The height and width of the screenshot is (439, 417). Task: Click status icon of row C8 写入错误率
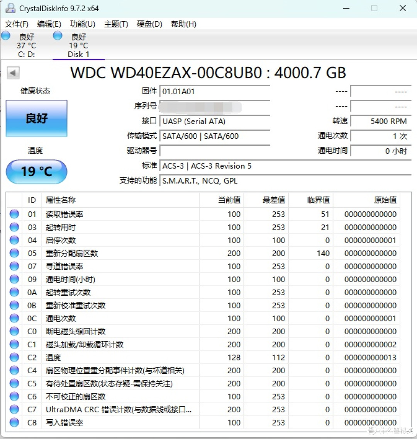click(x=14, y=422)
